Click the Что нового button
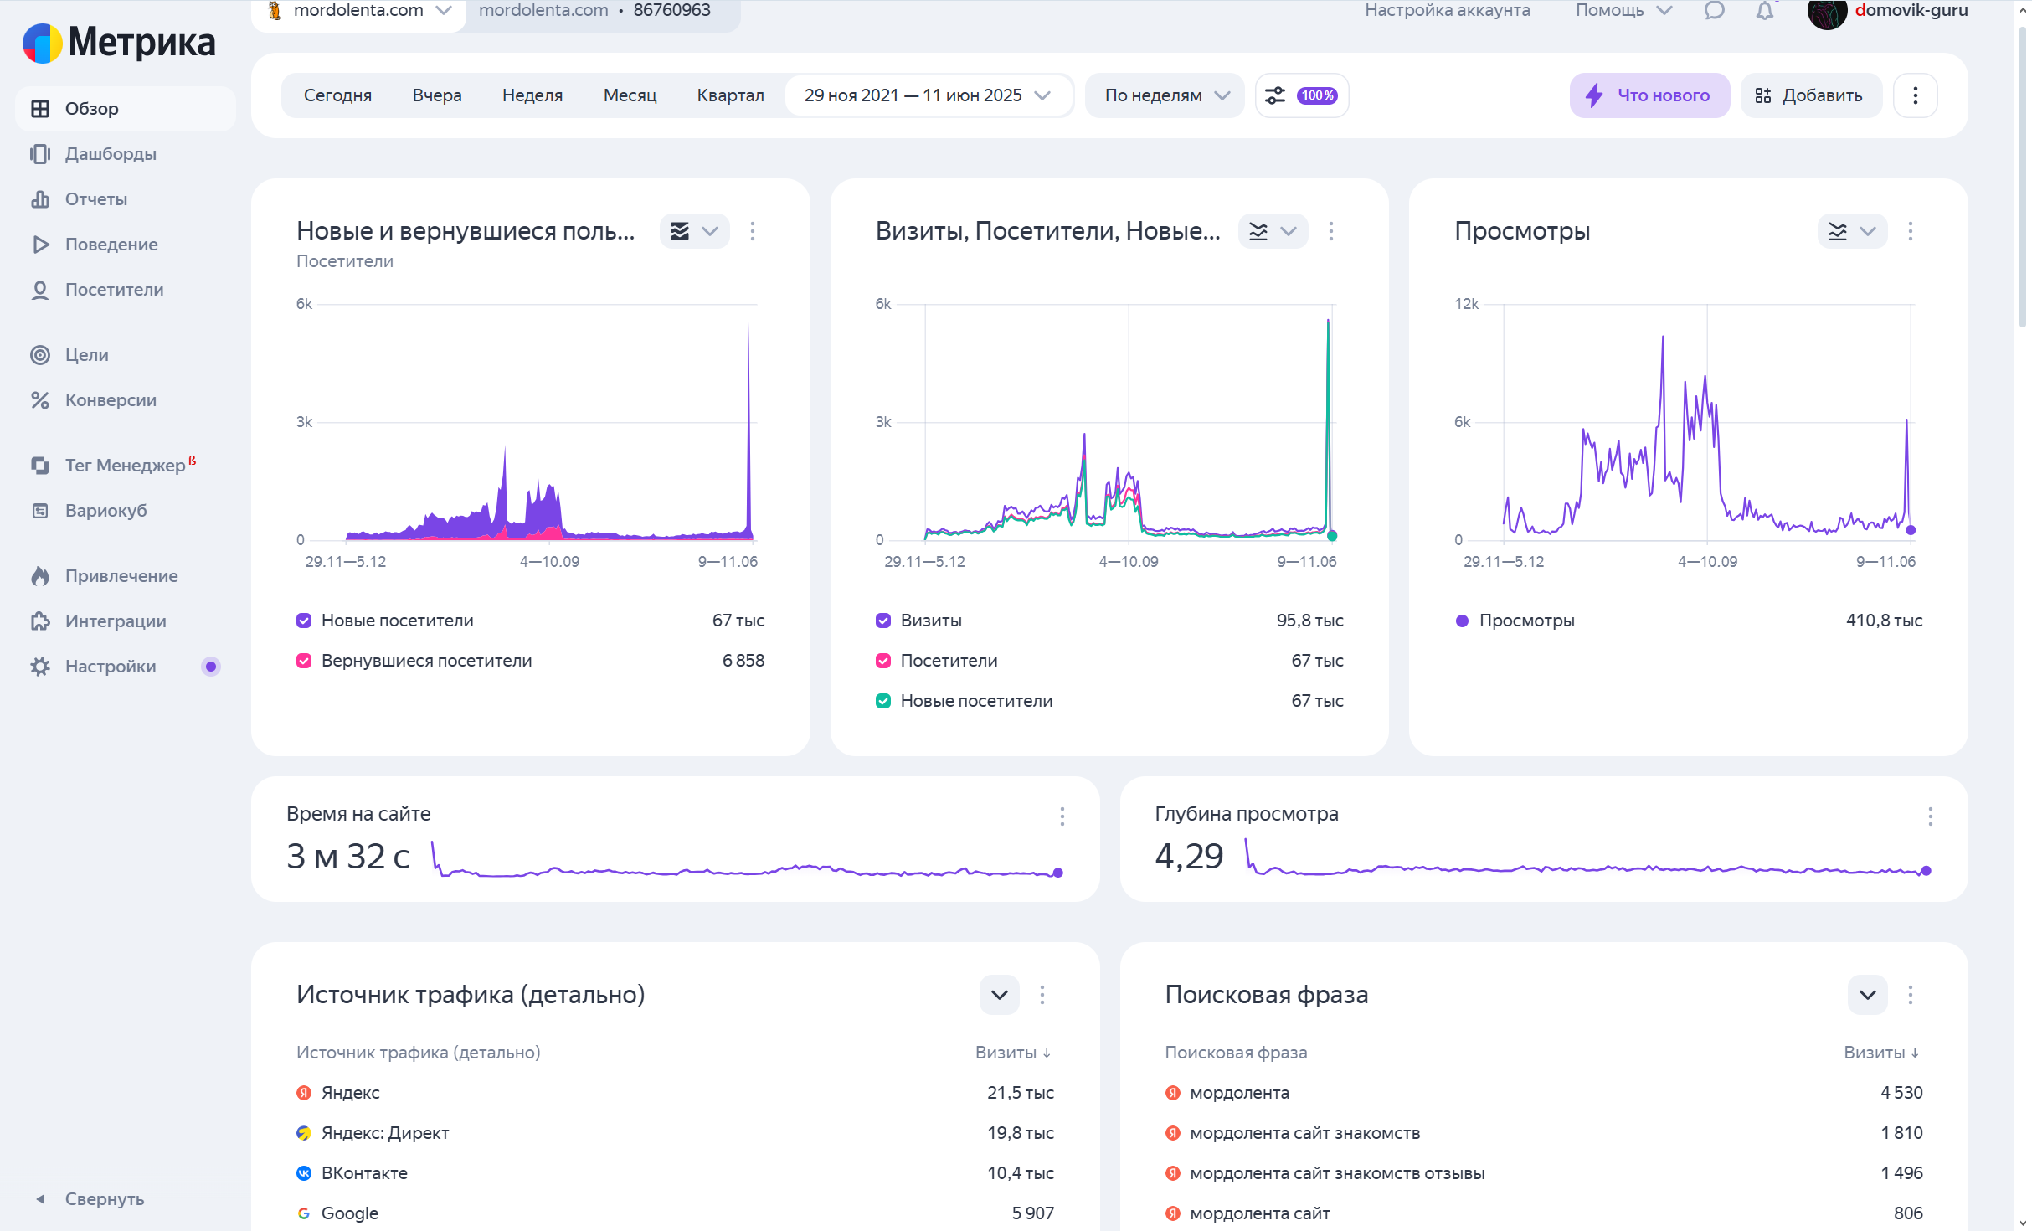This screenshot has width=2032, height=1231. point(1649,95)
